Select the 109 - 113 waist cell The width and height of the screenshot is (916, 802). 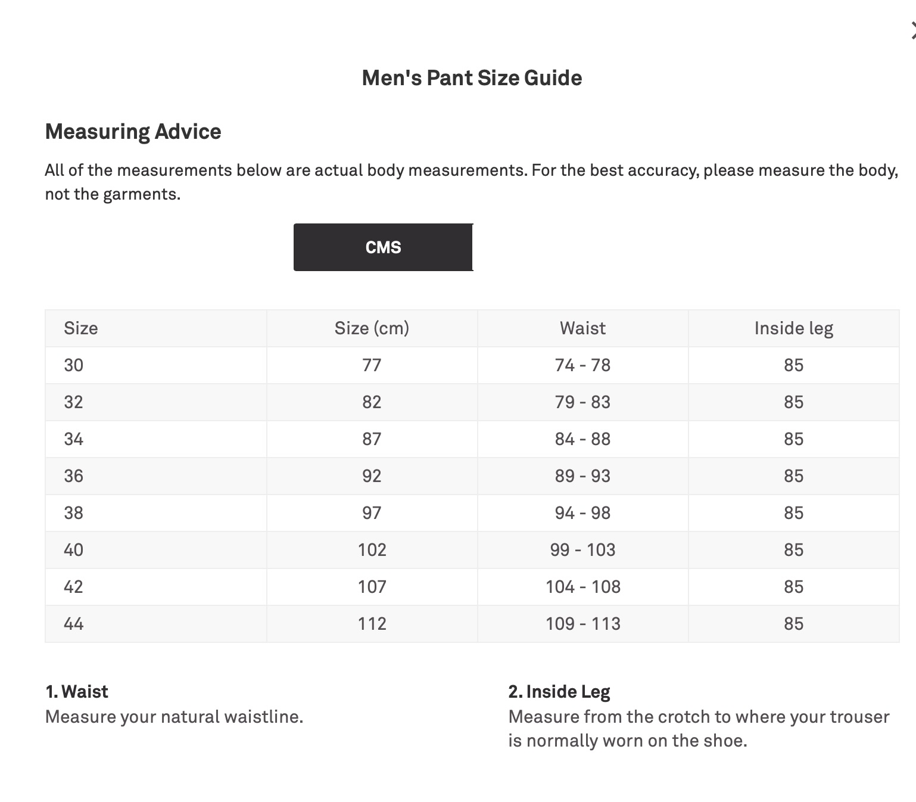[582, 624]
